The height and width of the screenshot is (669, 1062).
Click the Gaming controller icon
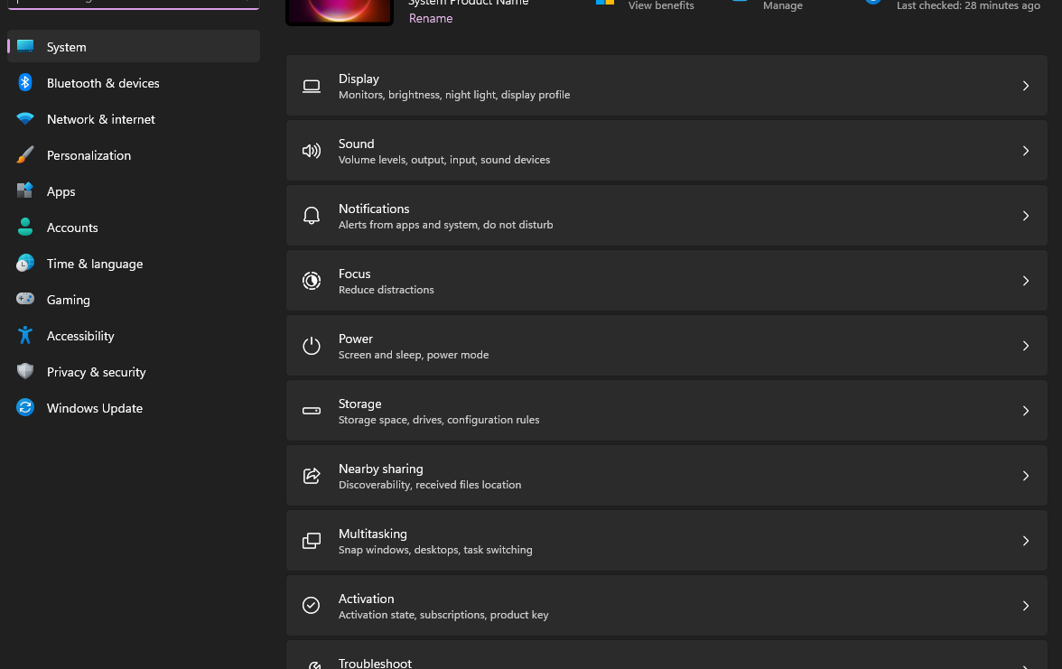[25, 300]
